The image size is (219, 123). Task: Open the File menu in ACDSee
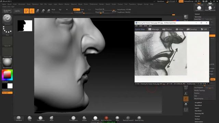point(137,26)
